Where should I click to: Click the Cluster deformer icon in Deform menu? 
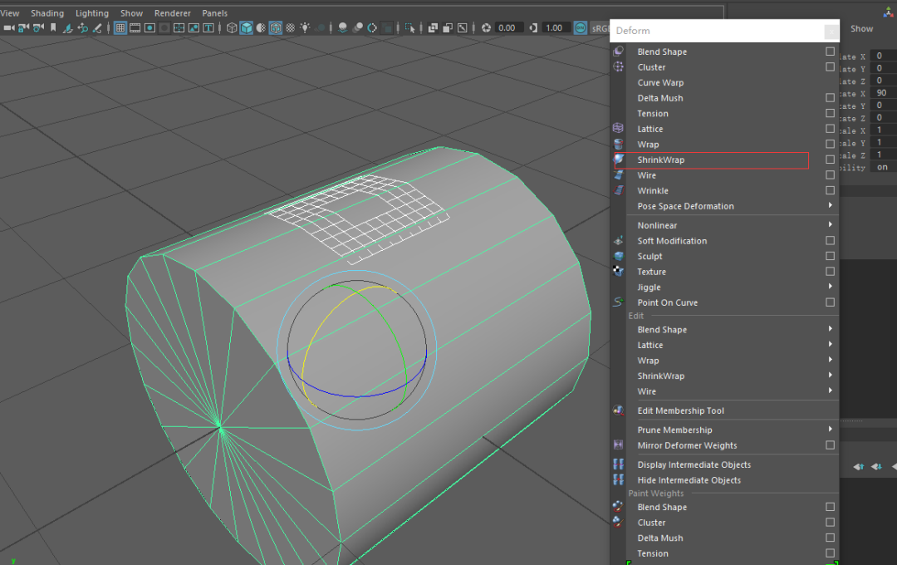pos(618,66)
